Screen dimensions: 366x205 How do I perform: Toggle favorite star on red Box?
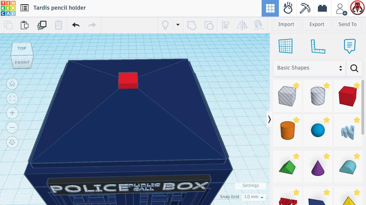coord(357,86)
